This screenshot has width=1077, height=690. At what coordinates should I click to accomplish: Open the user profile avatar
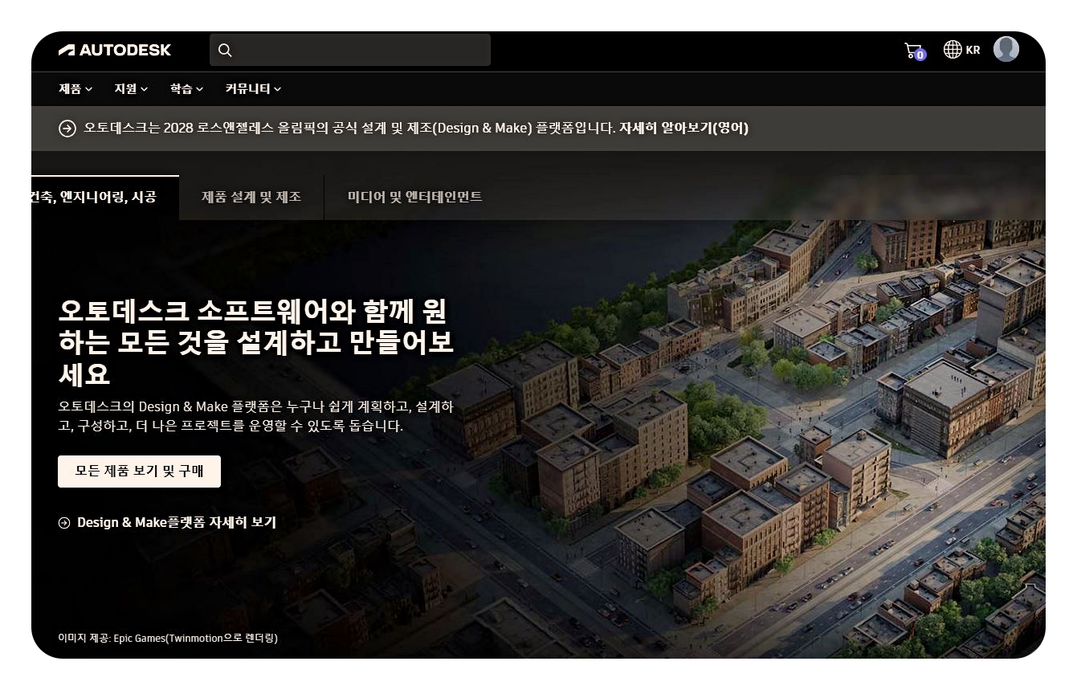click(1006, 49)
